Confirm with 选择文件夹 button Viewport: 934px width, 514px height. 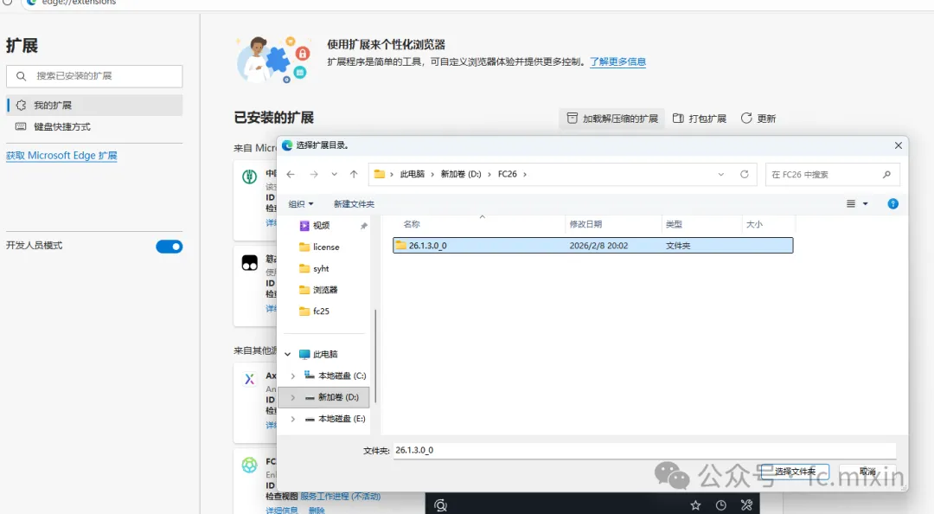pyautogui.click(x=795, y=472)
